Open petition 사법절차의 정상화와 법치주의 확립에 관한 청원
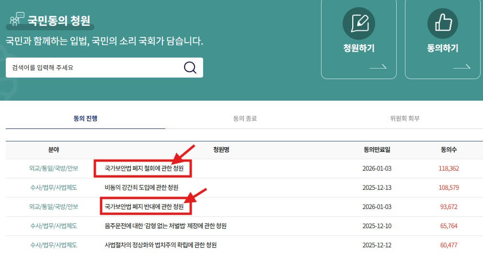The height and width of the screenshot is (255, 483). pyautogui.click(x=161, y=245)
